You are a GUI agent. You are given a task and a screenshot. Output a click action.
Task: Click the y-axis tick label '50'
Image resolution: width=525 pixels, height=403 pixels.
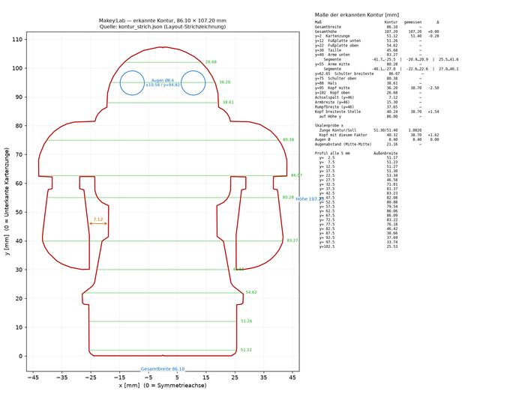[x=19, y=212]
